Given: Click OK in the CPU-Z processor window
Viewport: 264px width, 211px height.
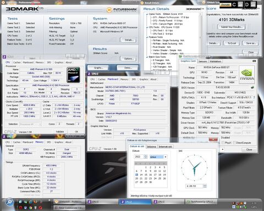Looking at the screenshot, I should pyautogui.click(x=76, y=132).
